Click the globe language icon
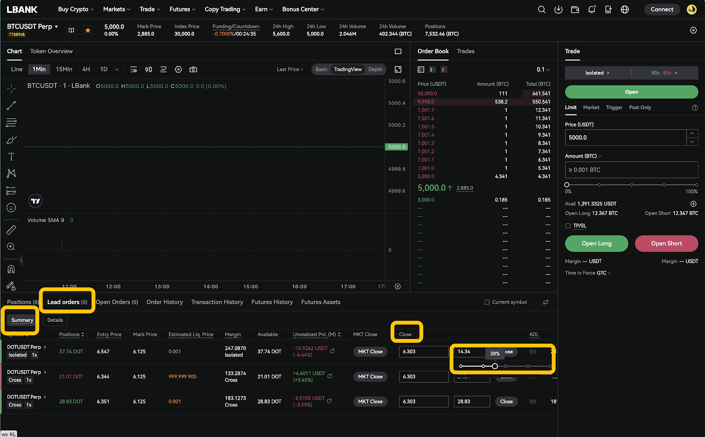Image resolution: width=705 pixels, height=437 pixels. click(x=625, y=10)
